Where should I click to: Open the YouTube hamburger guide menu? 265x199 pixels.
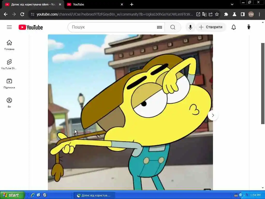[x=9, y=27]
